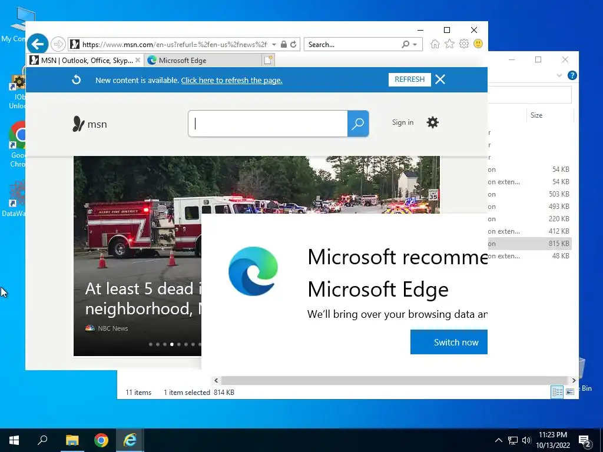
Task: Select the 503 KB file row in Explorer
Action: tap(529, 194)
